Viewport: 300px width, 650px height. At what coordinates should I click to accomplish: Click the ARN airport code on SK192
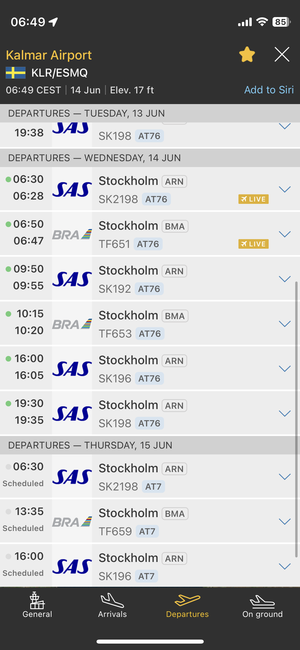174,271
